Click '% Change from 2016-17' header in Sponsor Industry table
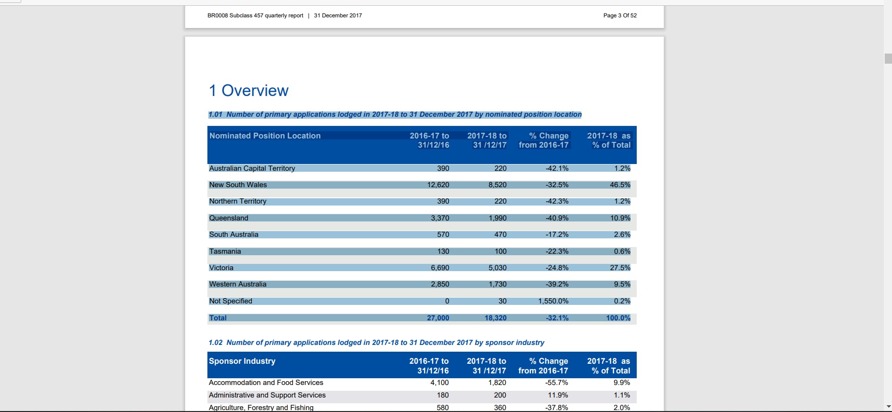 tap(543, 366)
